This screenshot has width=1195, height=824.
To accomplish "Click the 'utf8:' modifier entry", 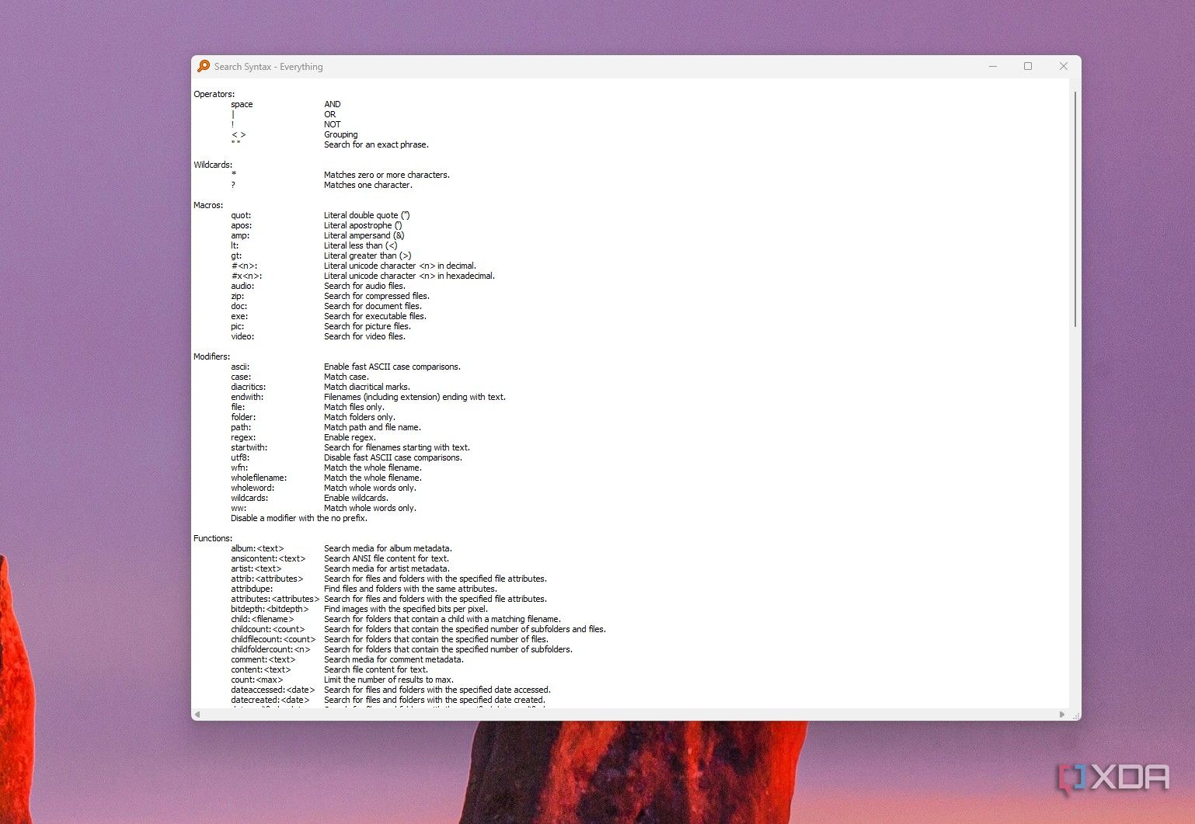I will (x=240, y=457).
